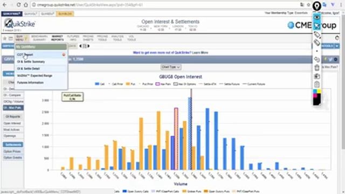
Task: Choose the brush size dot in the annotation bar
Action: click(x=317, y=51)
